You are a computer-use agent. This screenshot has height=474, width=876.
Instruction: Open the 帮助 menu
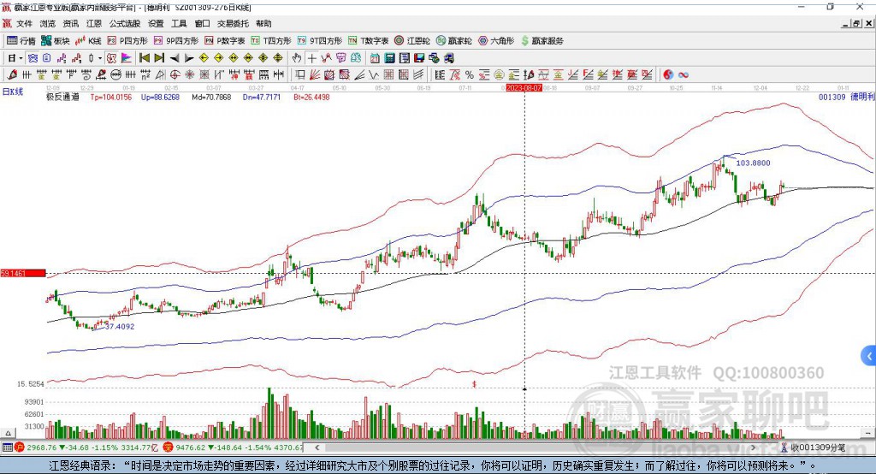(263, 23)
